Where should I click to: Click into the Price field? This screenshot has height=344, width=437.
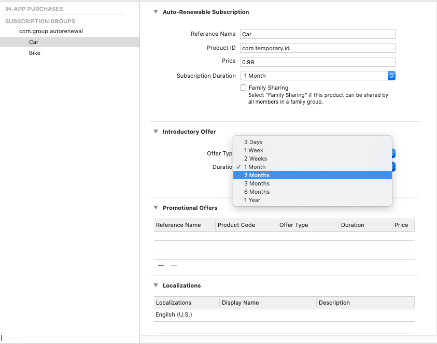tap(318, 62)
